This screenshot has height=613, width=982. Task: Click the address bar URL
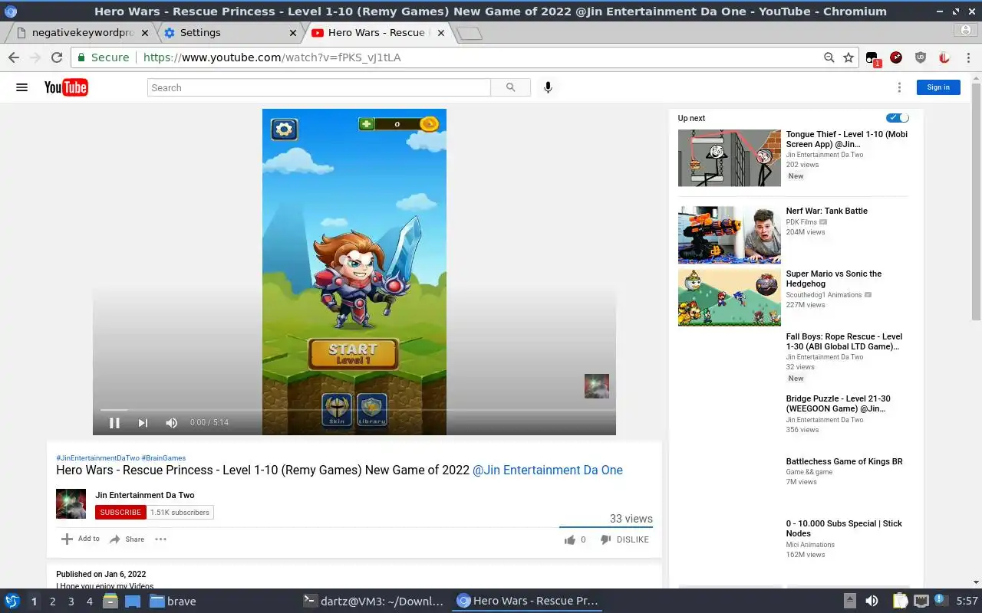(x=272, y=57)
